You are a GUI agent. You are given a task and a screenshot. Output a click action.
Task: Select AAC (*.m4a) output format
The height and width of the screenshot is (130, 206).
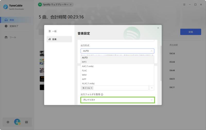coord(117,66)
